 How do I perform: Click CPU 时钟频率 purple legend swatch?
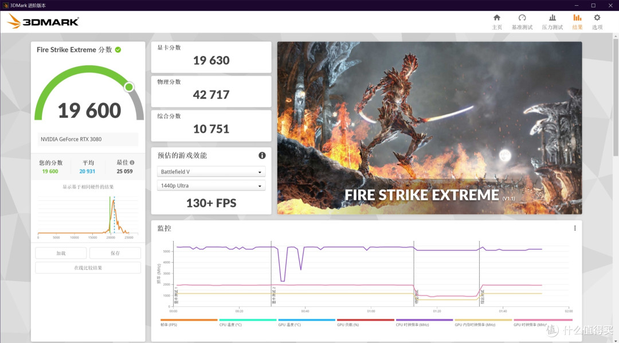click(x=424, y=320)
